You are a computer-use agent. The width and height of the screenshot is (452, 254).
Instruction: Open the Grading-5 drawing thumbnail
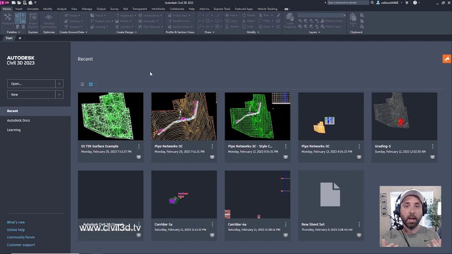[404, 116]
